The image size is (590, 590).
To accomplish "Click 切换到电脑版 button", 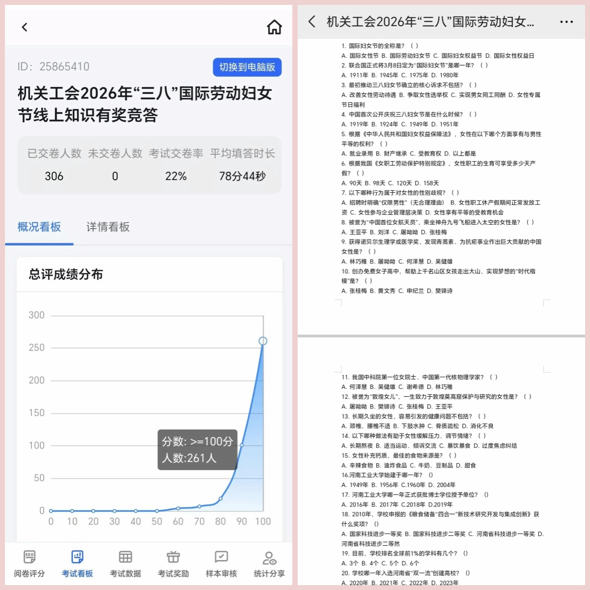I will tap(247, 67).
